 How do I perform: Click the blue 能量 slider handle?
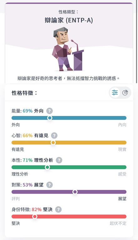point(50,118)
